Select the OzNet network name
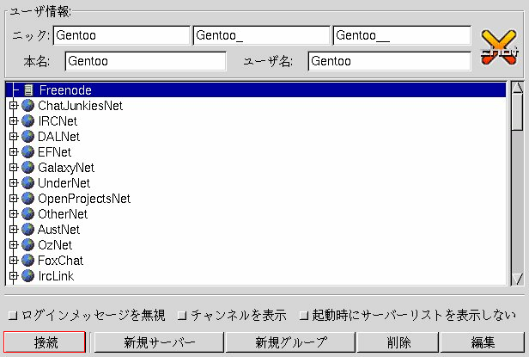This screenshot has width=529, height=357. click(x=55, y=245)
